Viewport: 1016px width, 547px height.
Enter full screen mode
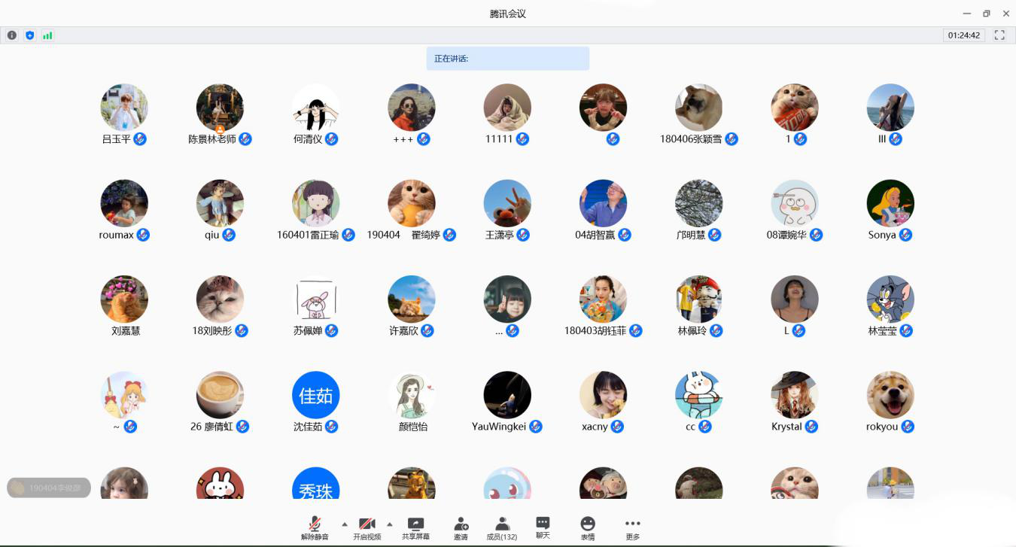point(999,35)
